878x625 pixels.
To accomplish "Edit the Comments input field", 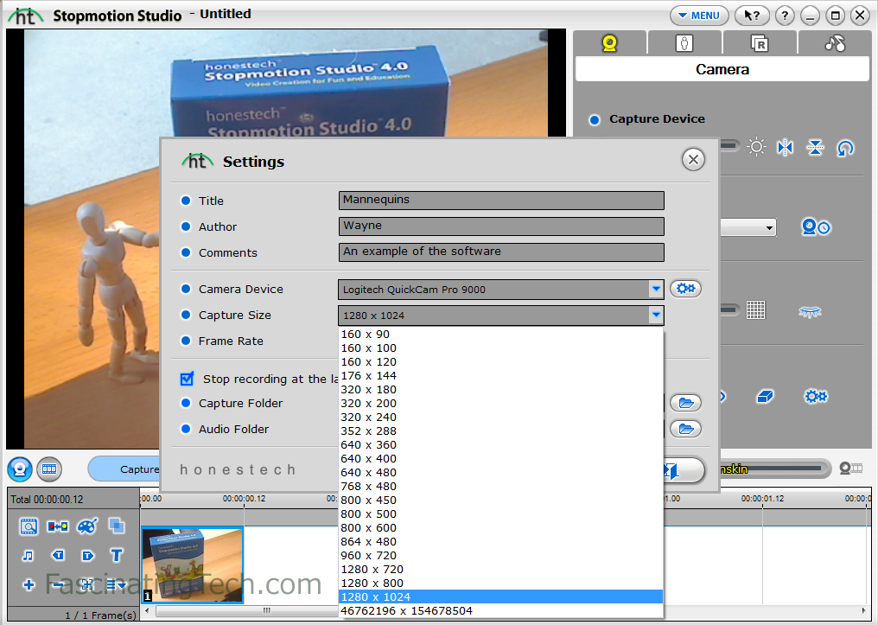I will point(501,252).
